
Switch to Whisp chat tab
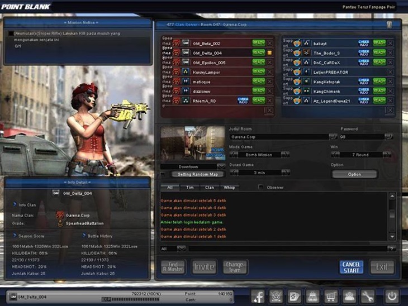coord(229,187)
